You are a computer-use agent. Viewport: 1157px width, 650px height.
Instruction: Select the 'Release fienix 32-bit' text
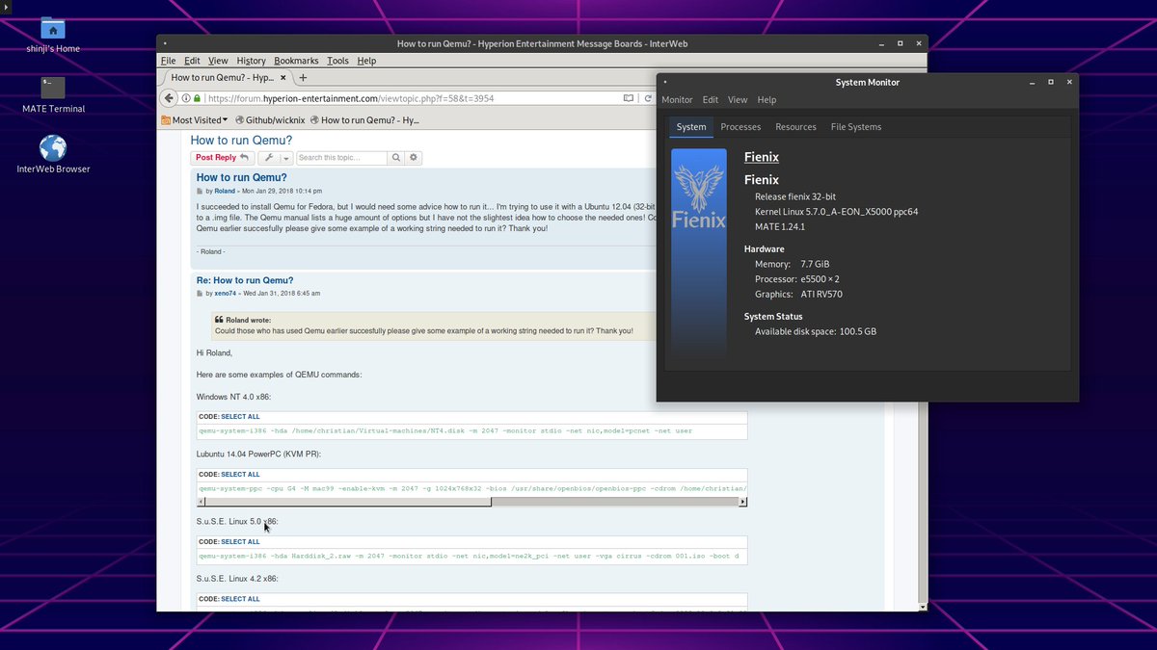[x=795, y=196]
